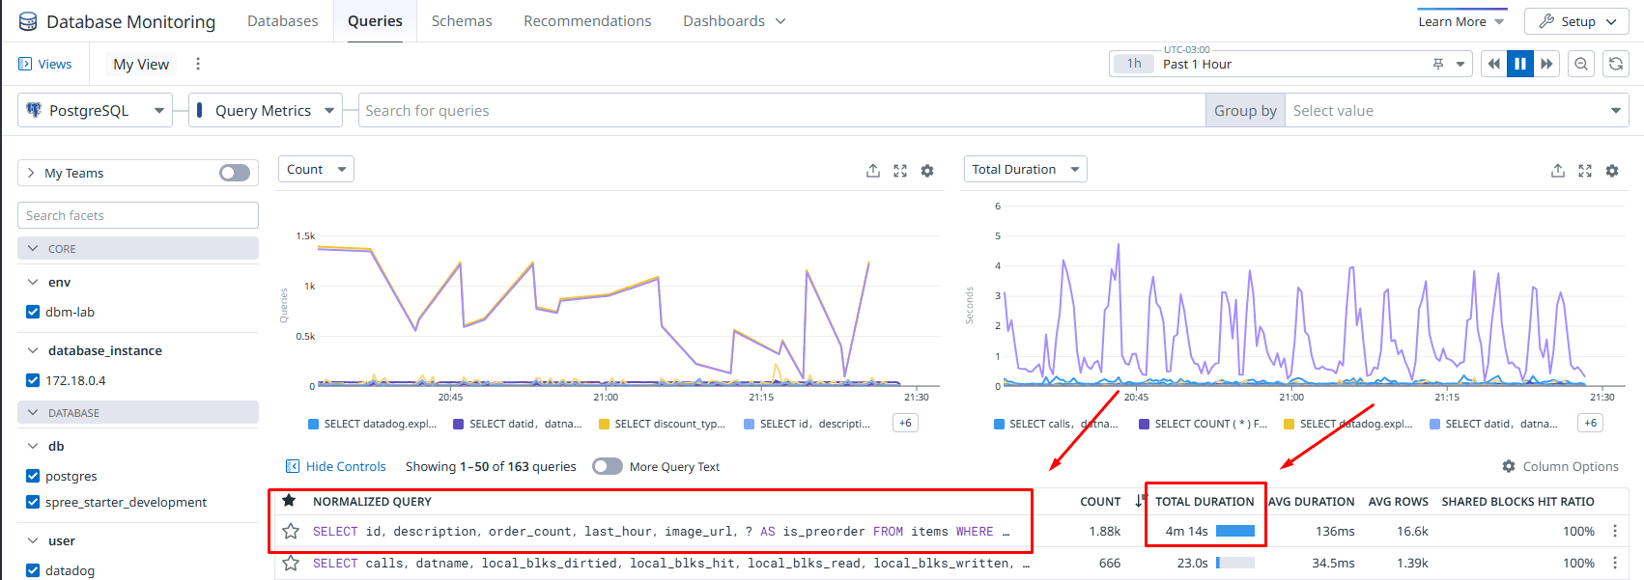Toggle More Query Text switch

pyautogui.click(x=608, y=466)
